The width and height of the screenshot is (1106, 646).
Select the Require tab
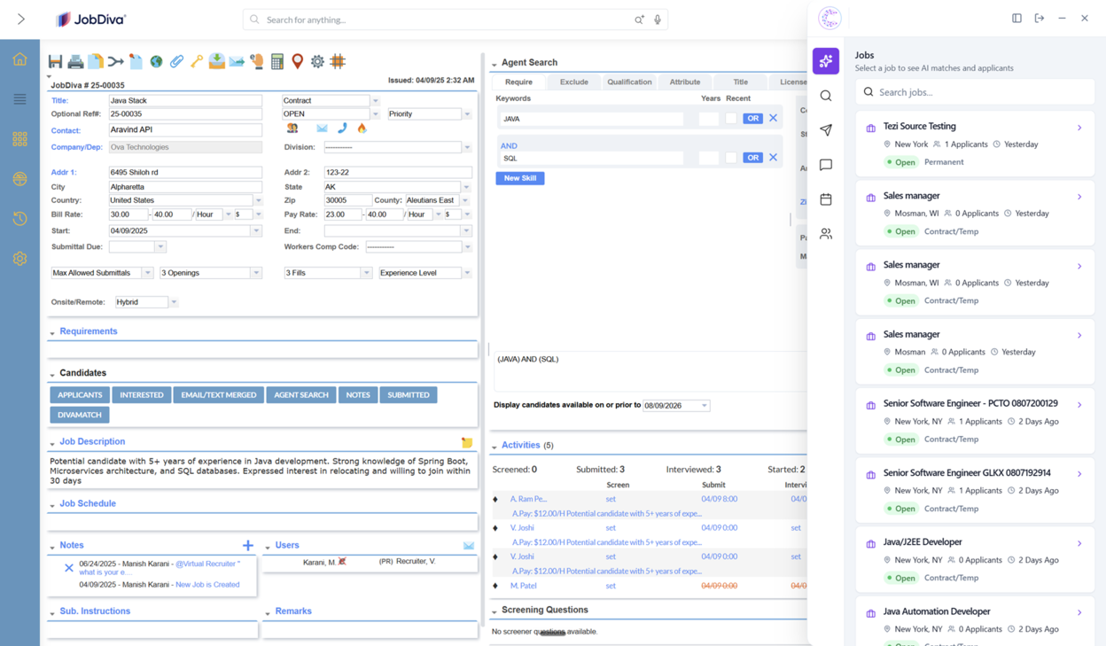coord(518,82)
